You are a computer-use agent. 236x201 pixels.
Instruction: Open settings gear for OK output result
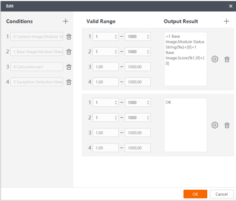coord(215,125)
